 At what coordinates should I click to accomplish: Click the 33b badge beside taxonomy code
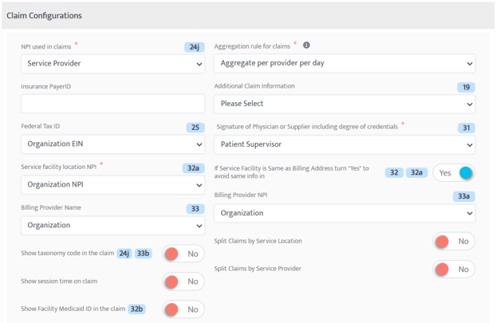144,254
